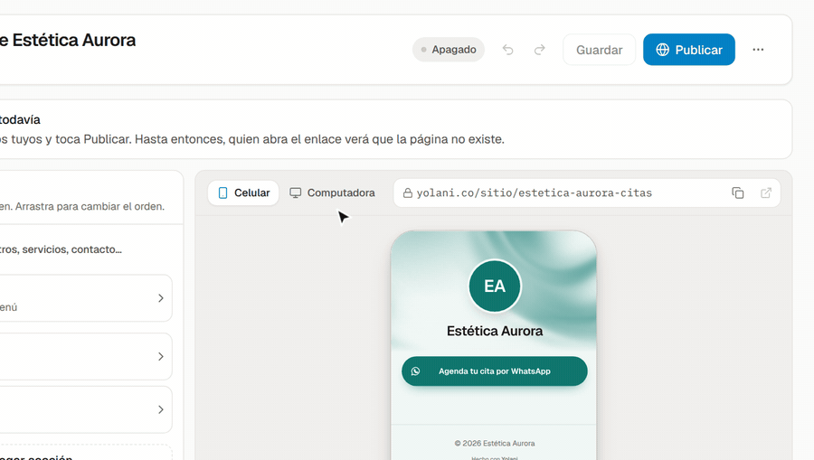The width and height of the screenshot is (814, 460).
Task: Click the page title 'Estética Aurora' heading
Action: coord(74,41)
